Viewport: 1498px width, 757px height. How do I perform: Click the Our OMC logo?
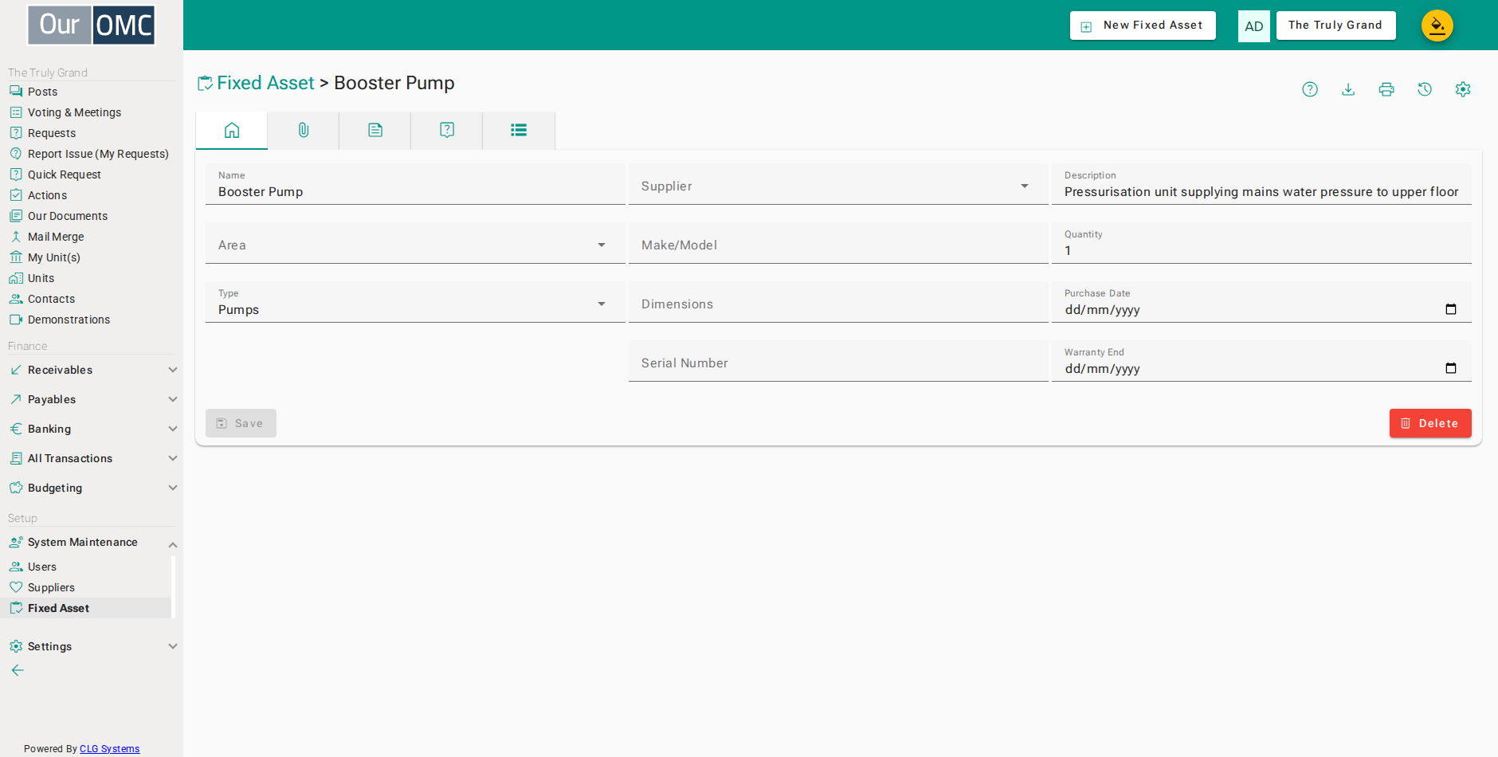pyautogui.click(x=92, y=25)
